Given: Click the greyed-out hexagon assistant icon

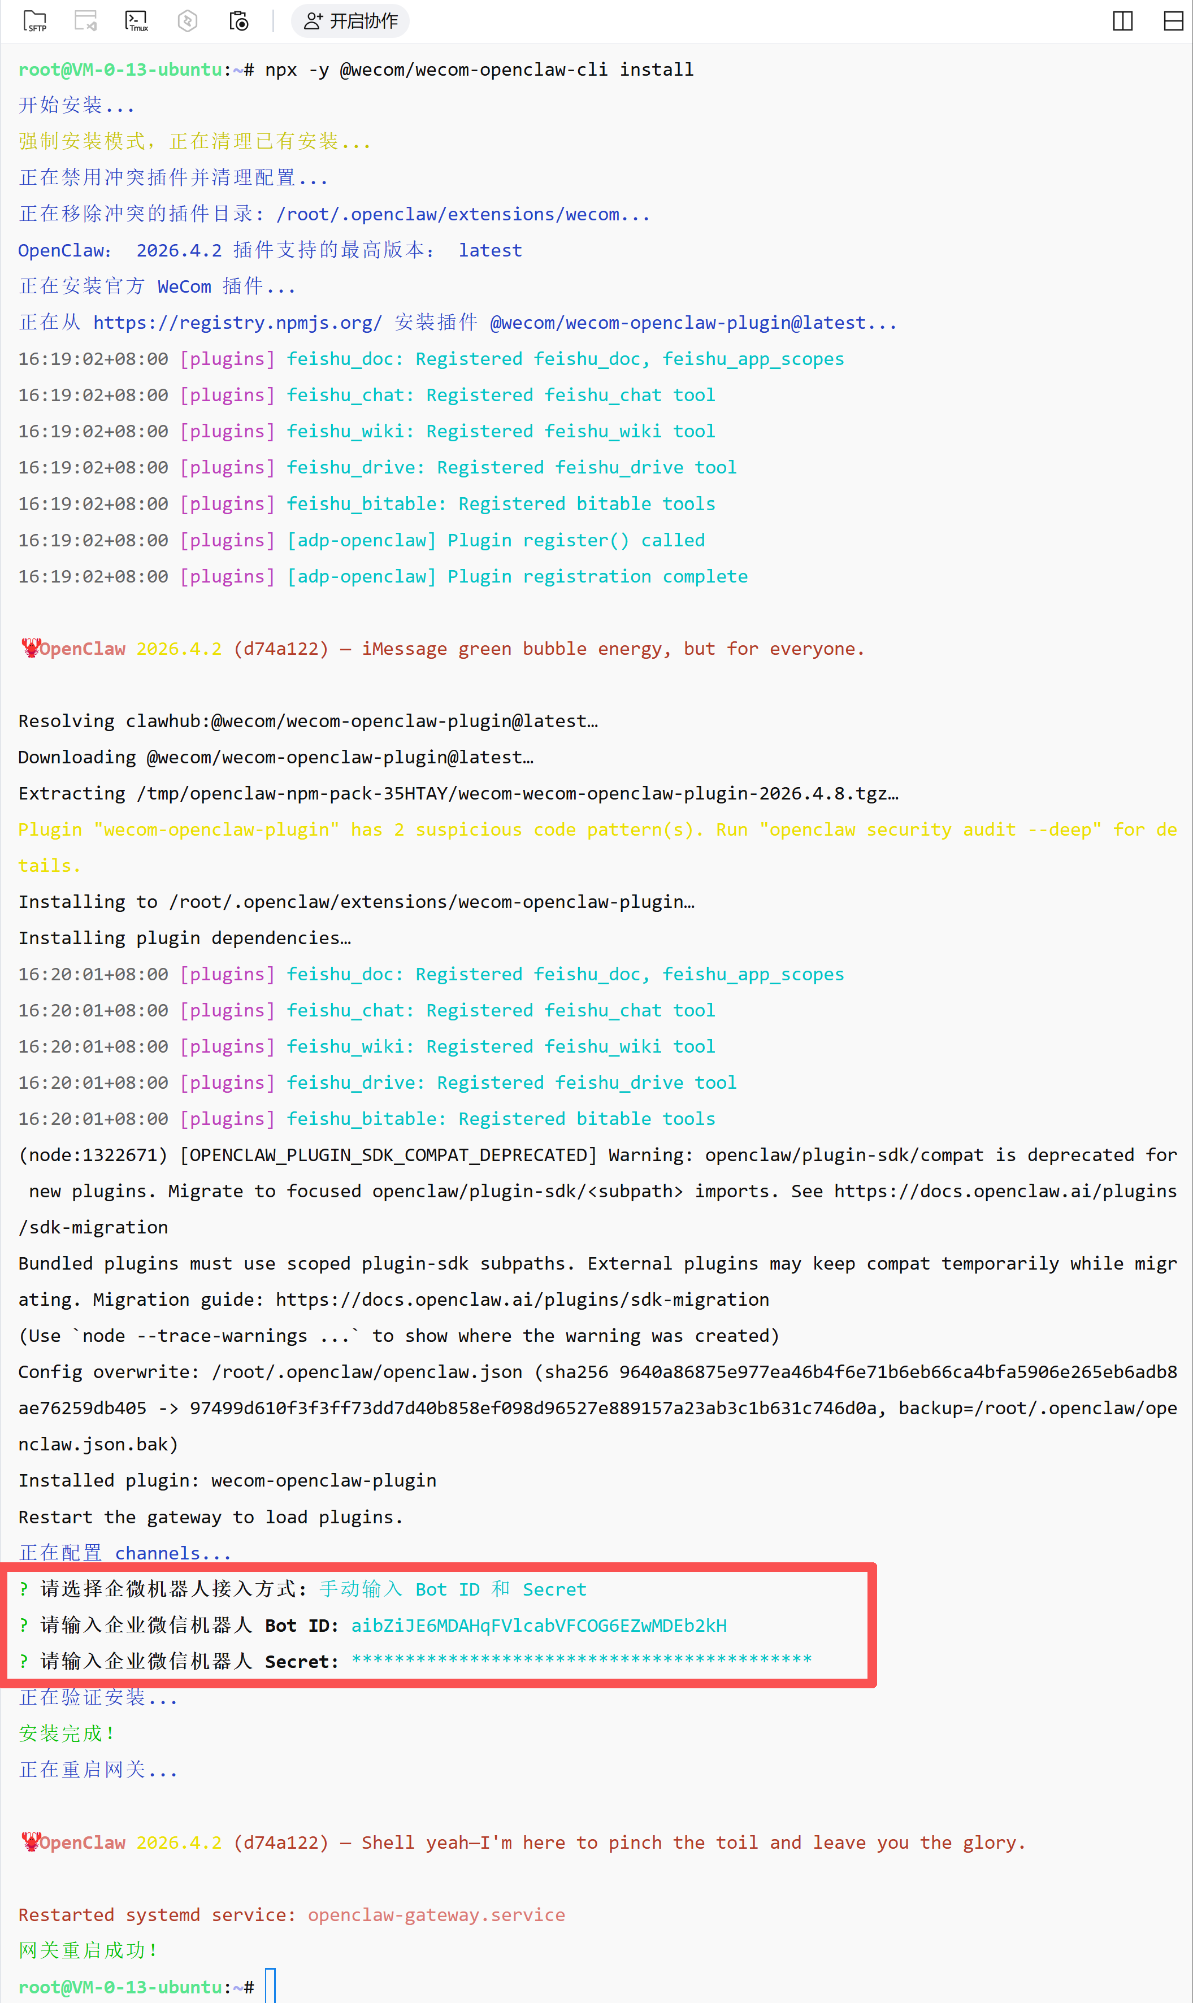Looking at the screenshot, I should [187, 21].
